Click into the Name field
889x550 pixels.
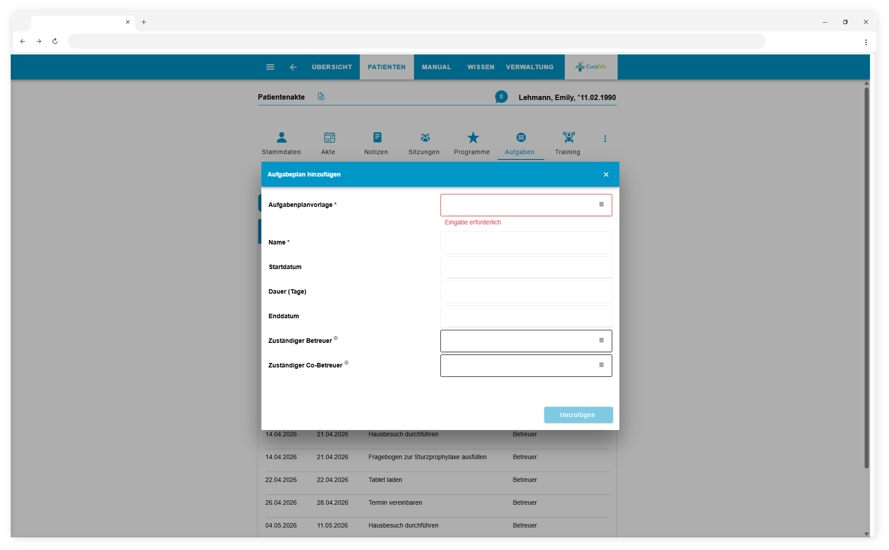(526, 243)
